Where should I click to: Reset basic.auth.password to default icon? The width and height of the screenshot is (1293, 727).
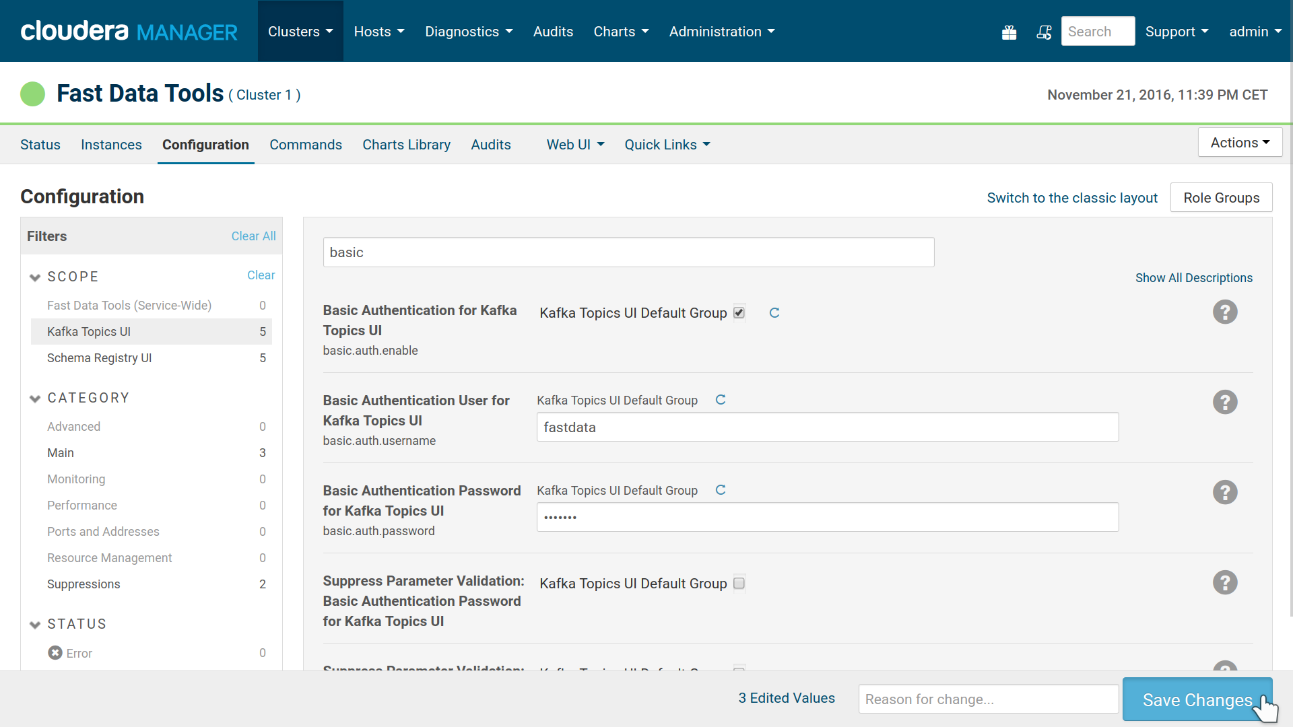(721, 490)
